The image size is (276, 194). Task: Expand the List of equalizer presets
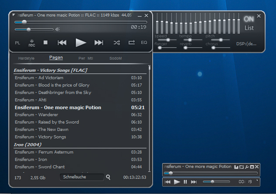(x=249, y=28)
